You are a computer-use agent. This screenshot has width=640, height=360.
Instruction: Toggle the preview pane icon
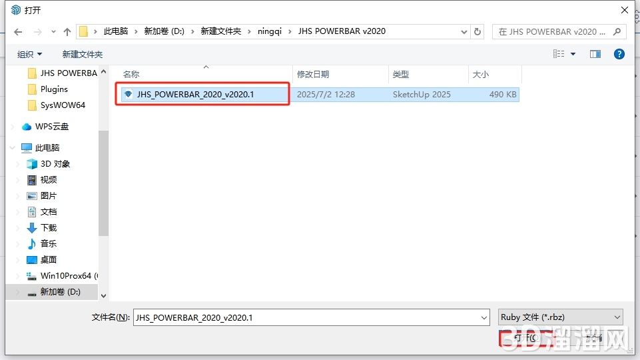click(595, 54)
